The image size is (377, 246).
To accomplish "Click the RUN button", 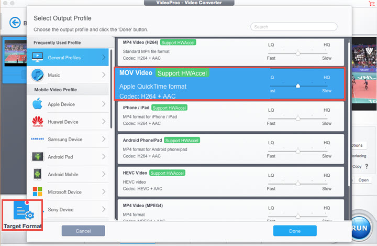I will (x=360, y=228).
